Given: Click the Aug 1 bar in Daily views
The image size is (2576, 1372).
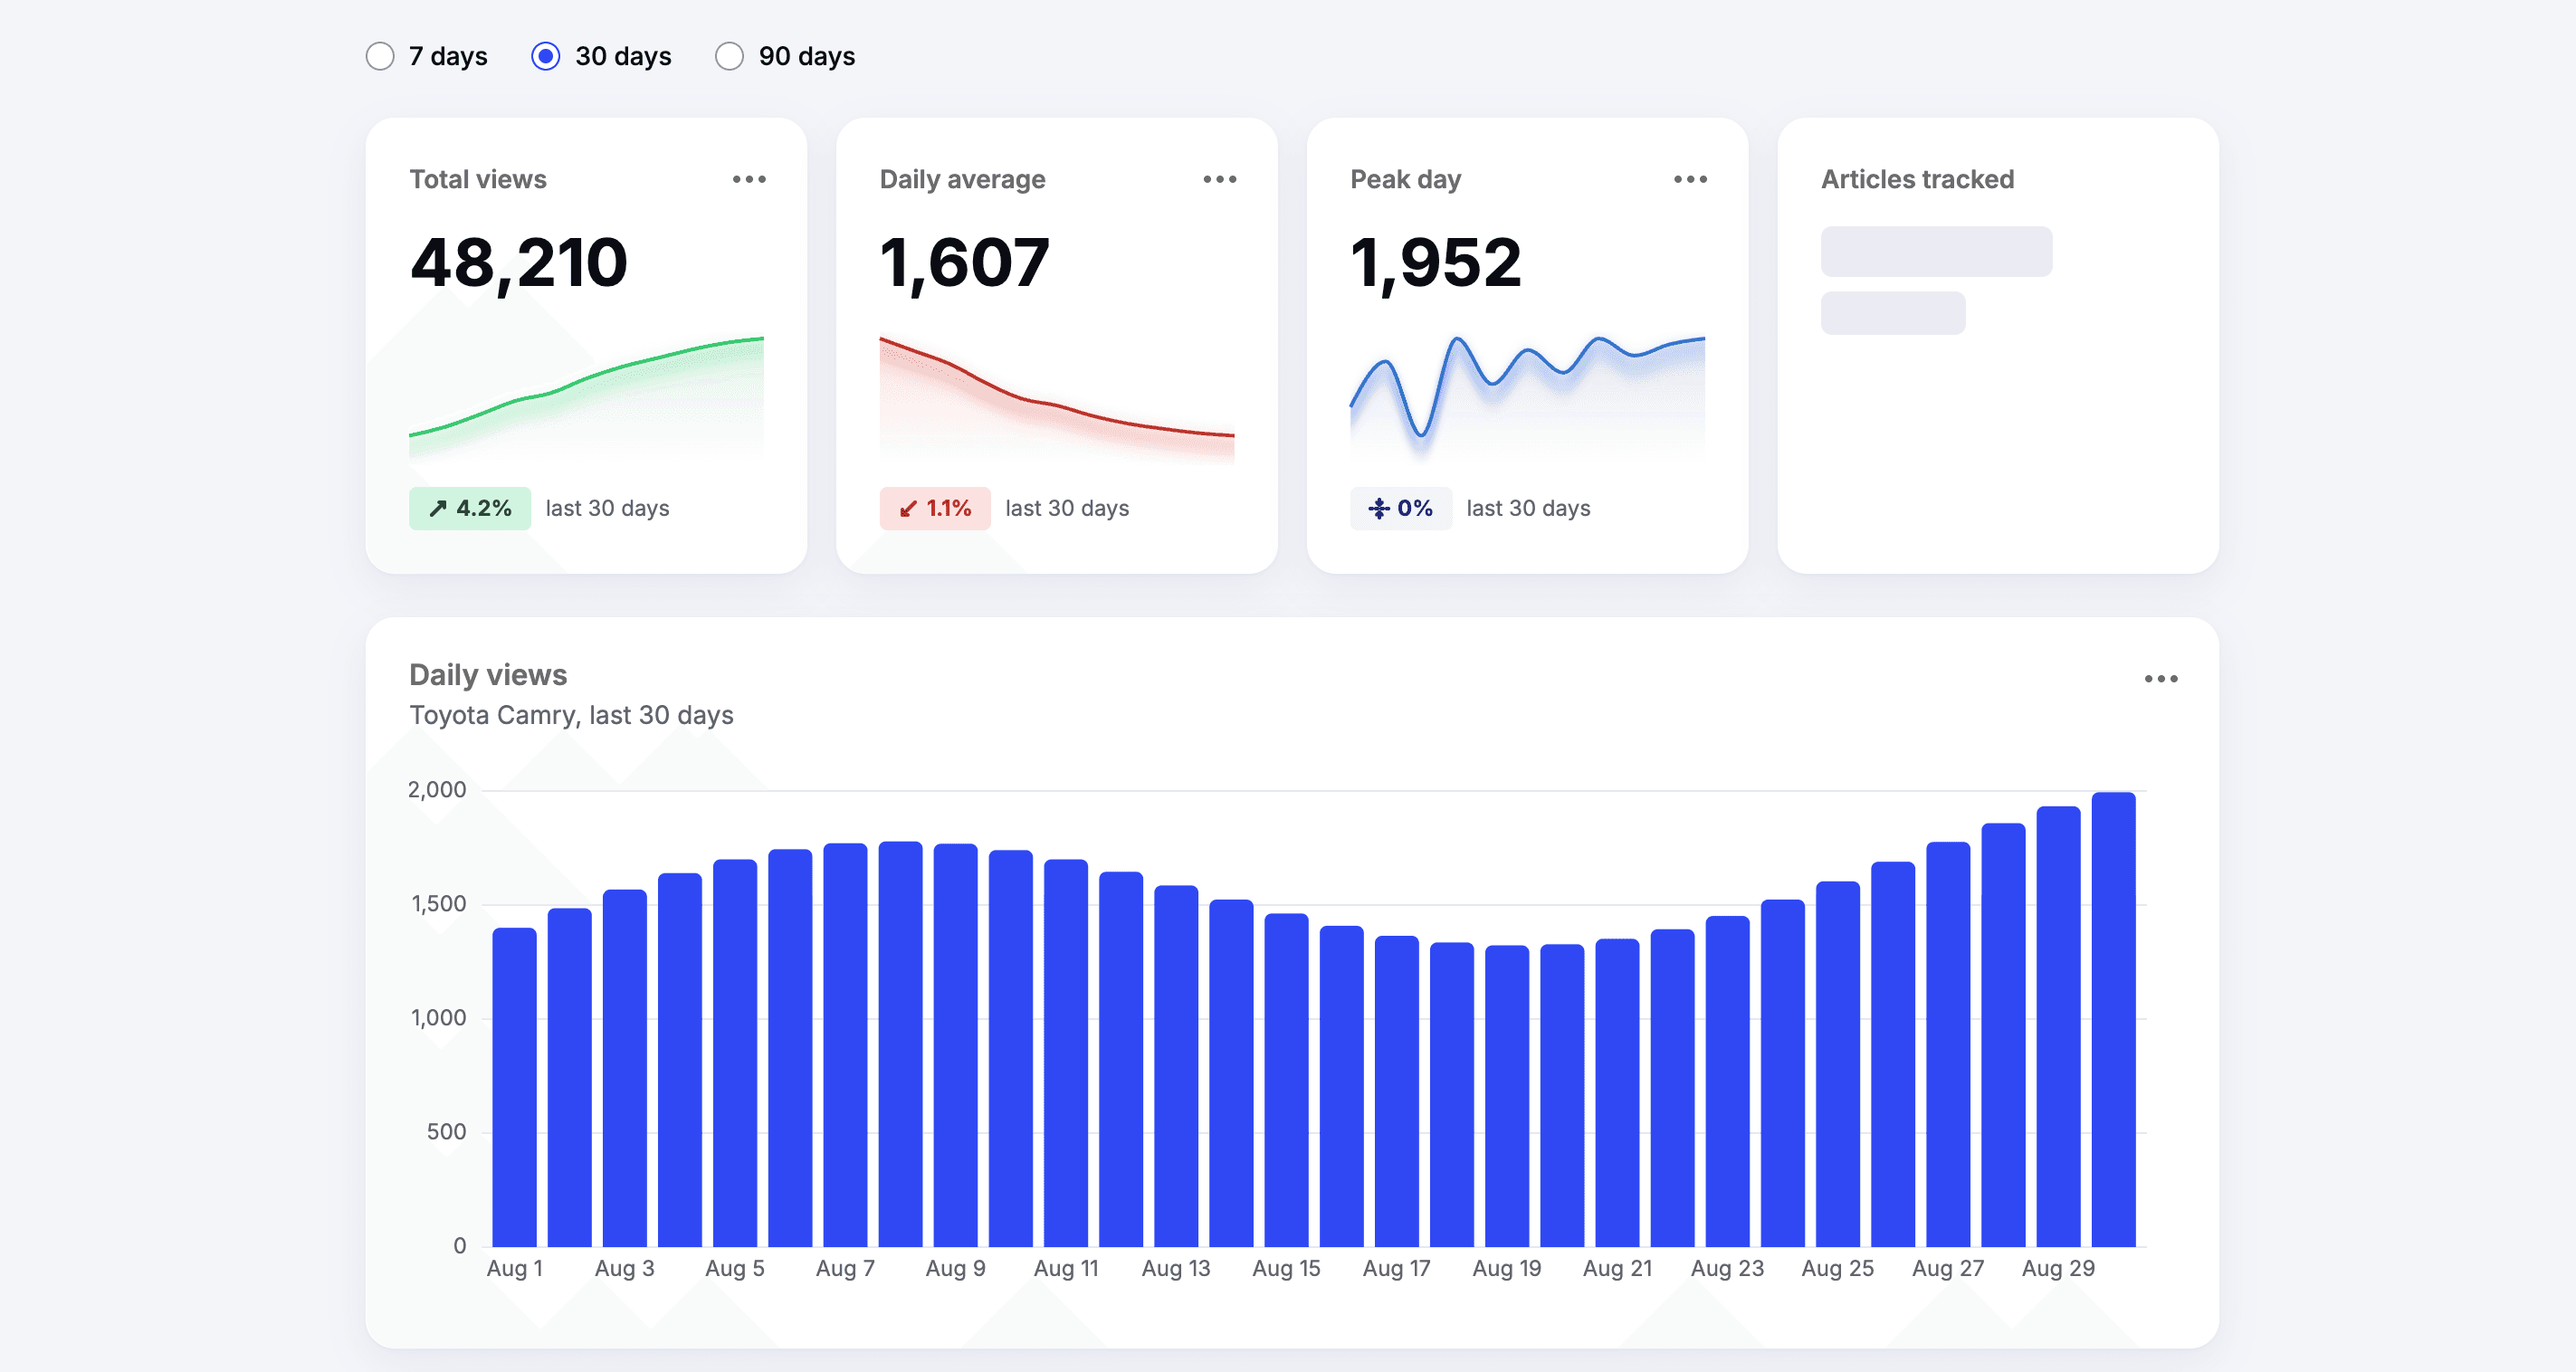Looking at the screenshot, I should (515, 1087).
